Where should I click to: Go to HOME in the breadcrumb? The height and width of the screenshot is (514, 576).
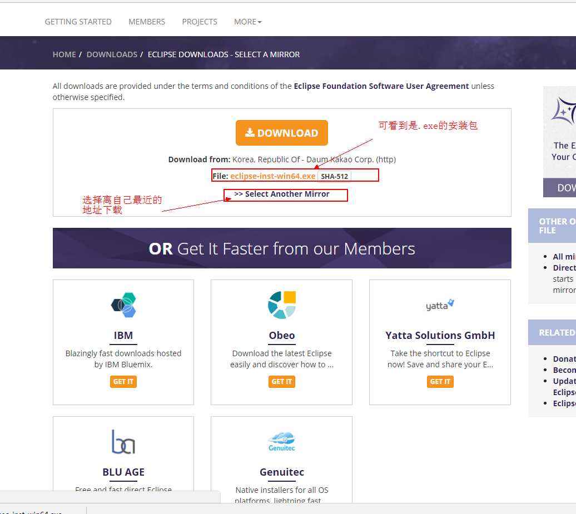click(x=64, y=54)
